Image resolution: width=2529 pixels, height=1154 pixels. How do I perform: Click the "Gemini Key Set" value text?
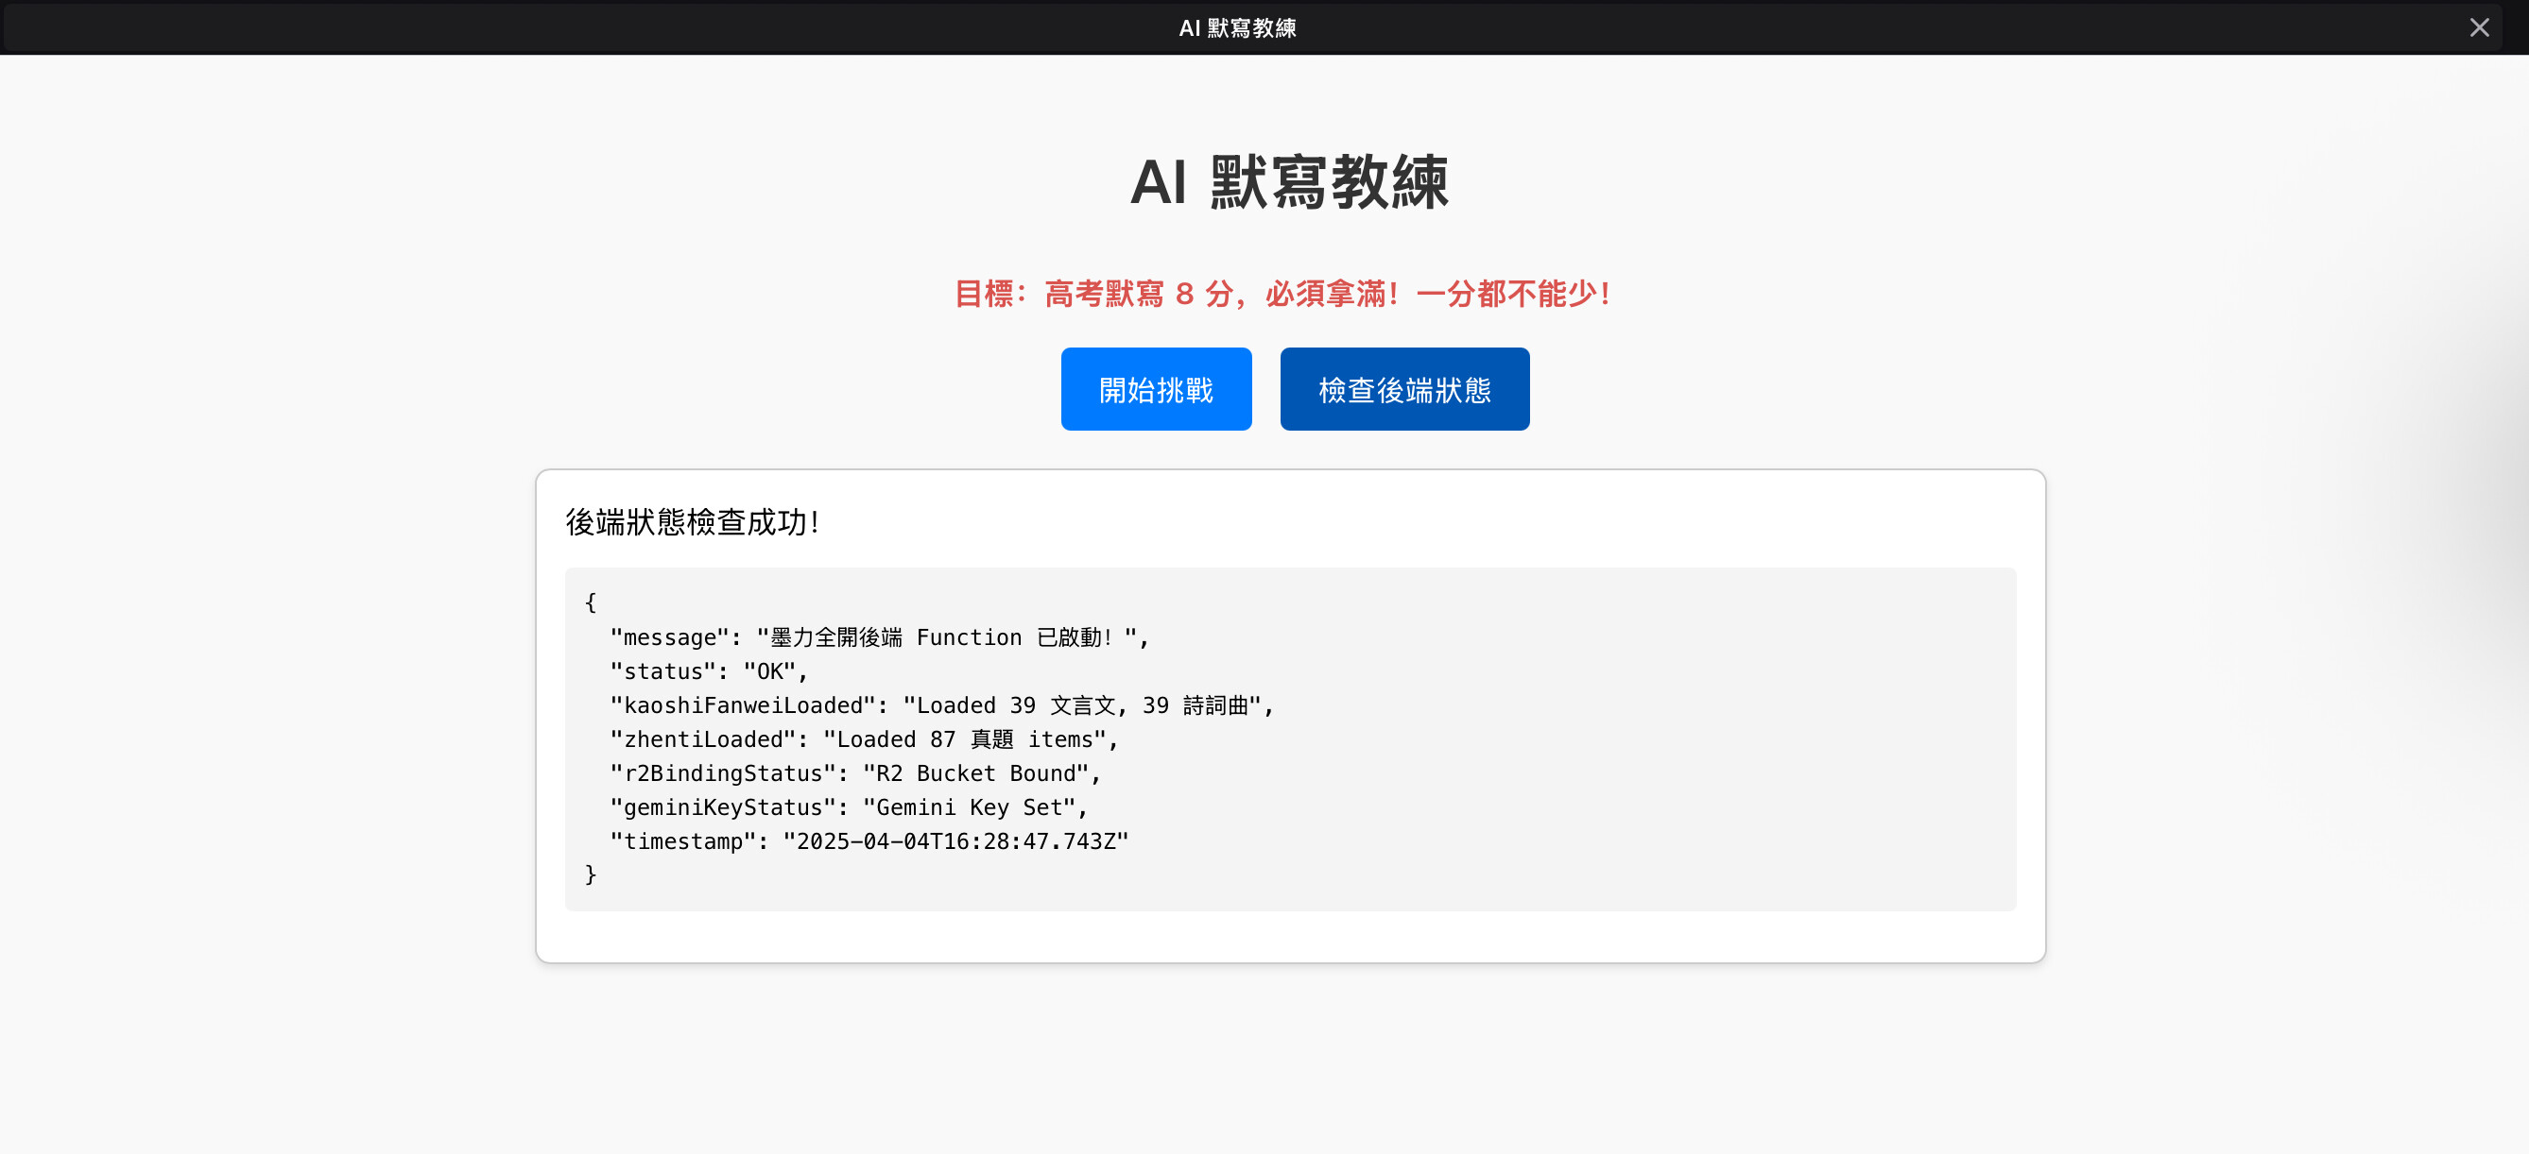coord(968,806)
